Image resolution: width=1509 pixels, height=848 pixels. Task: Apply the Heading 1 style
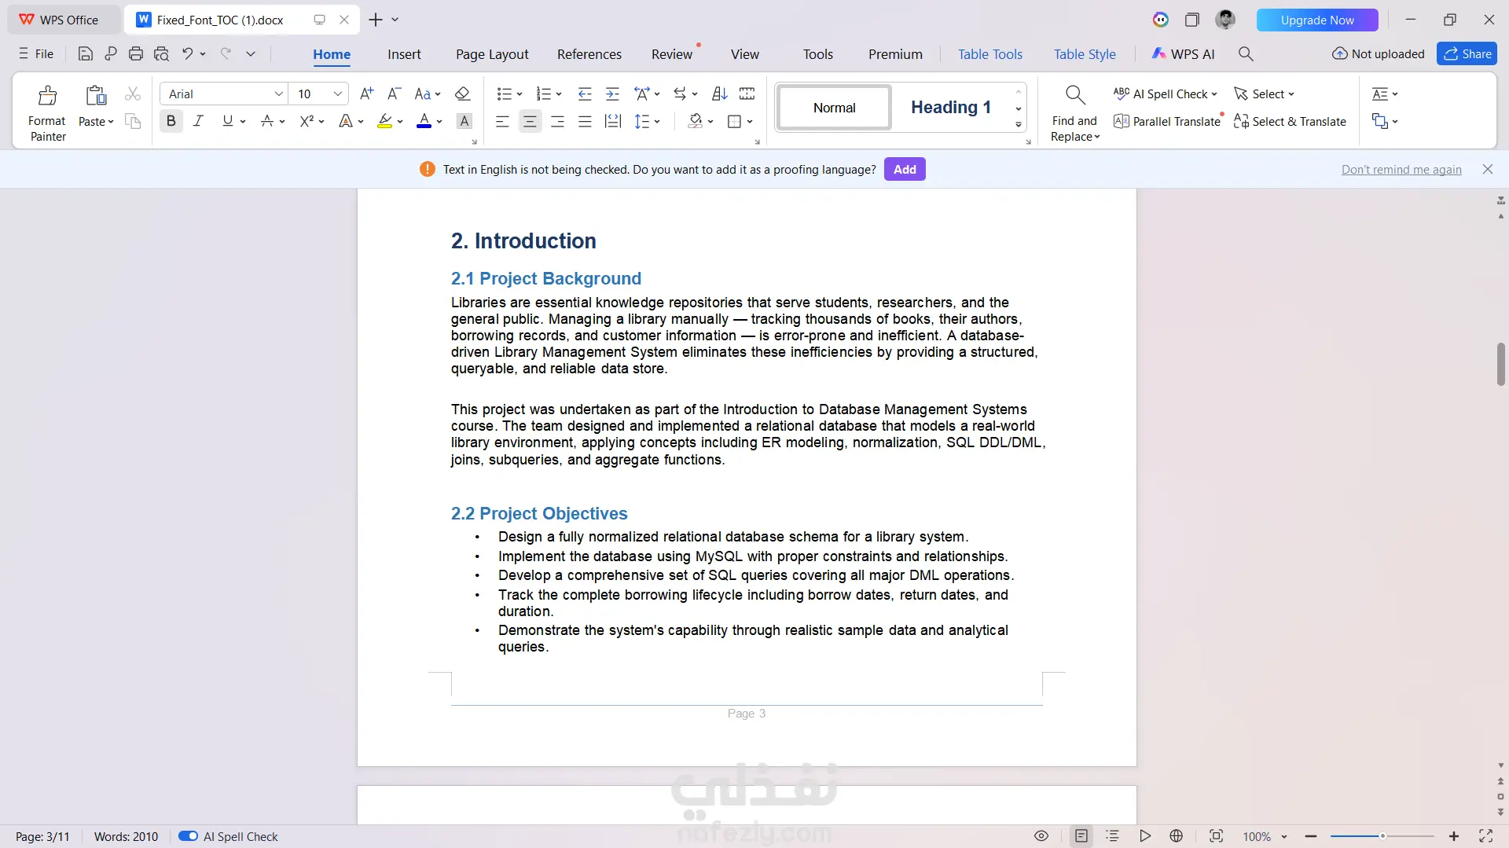950,107
